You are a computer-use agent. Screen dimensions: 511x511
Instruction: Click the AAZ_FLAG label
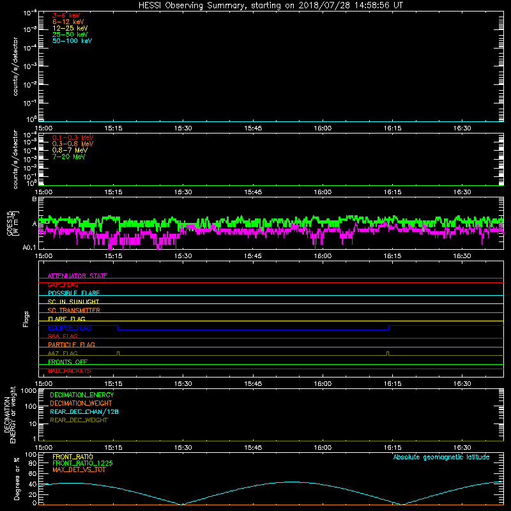click(63, 353)
